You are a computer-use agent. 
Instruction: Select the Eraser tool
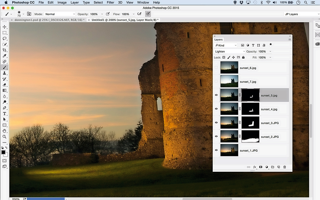click(x=5, y=85)
